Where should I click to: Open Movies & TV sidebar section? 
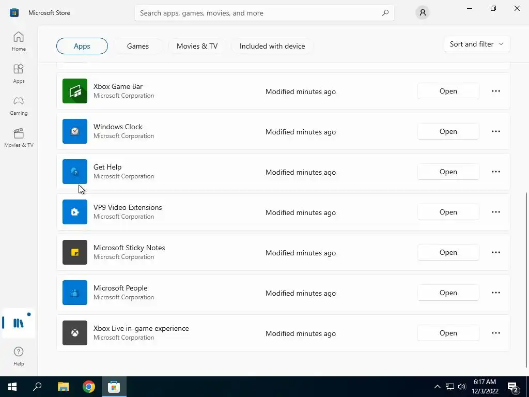coord(19,138)
